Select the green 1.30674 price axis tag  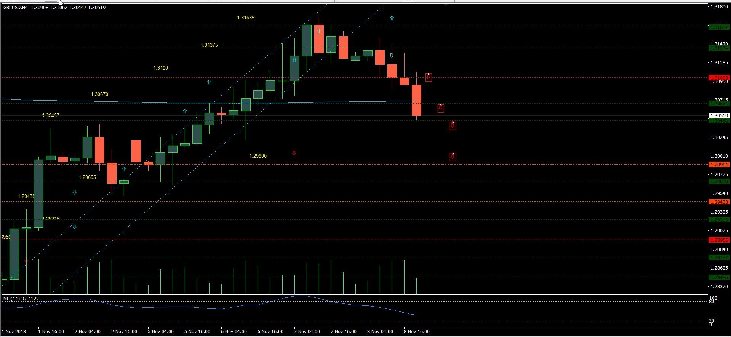(719, 104)
